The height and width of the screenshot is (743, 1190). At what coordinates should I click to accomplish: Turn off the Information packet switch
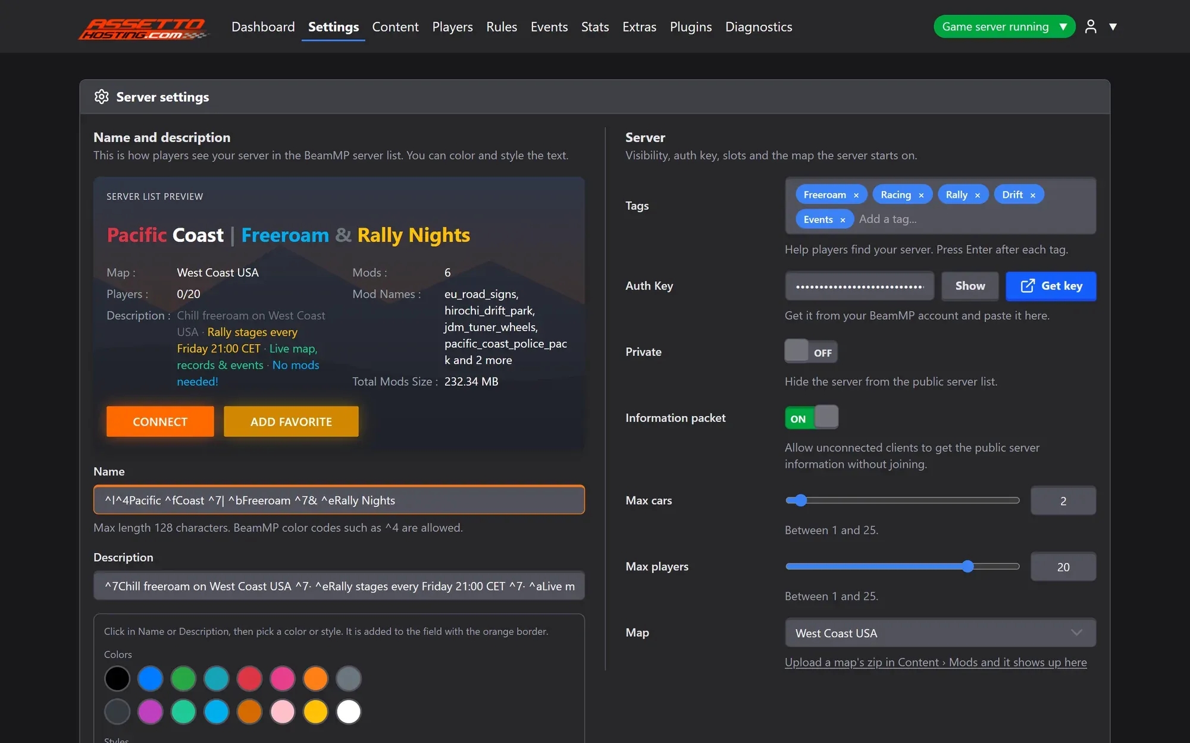pyautogui.click(x=811, y=418)
